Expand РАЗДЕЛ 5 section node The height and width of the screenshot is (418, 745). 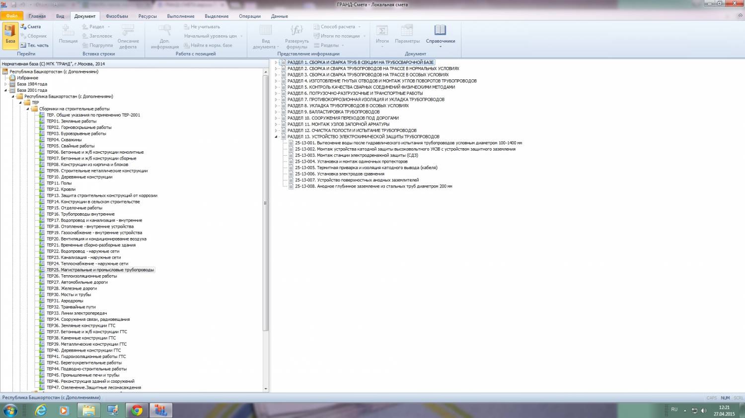pos(277,87)
